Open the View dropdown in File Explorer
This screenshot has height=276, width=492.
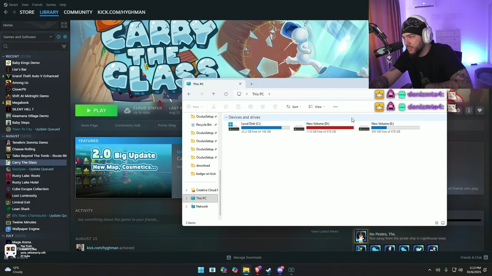[317, 107]
